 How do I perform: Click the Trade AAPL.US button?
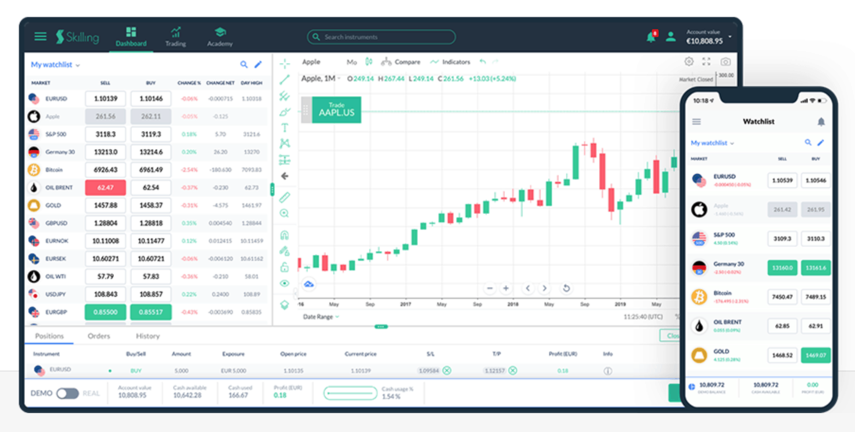click(336, 110)
